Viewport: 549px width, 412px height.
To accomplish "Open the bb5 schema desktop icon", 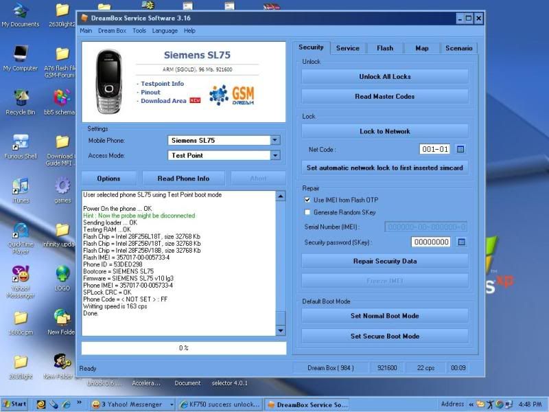I will click(60, 102).
